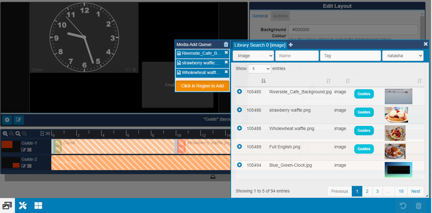The image size is (432, 213).
Task: Open the Guide-2 playlist list icon
Action: [29, 166]
